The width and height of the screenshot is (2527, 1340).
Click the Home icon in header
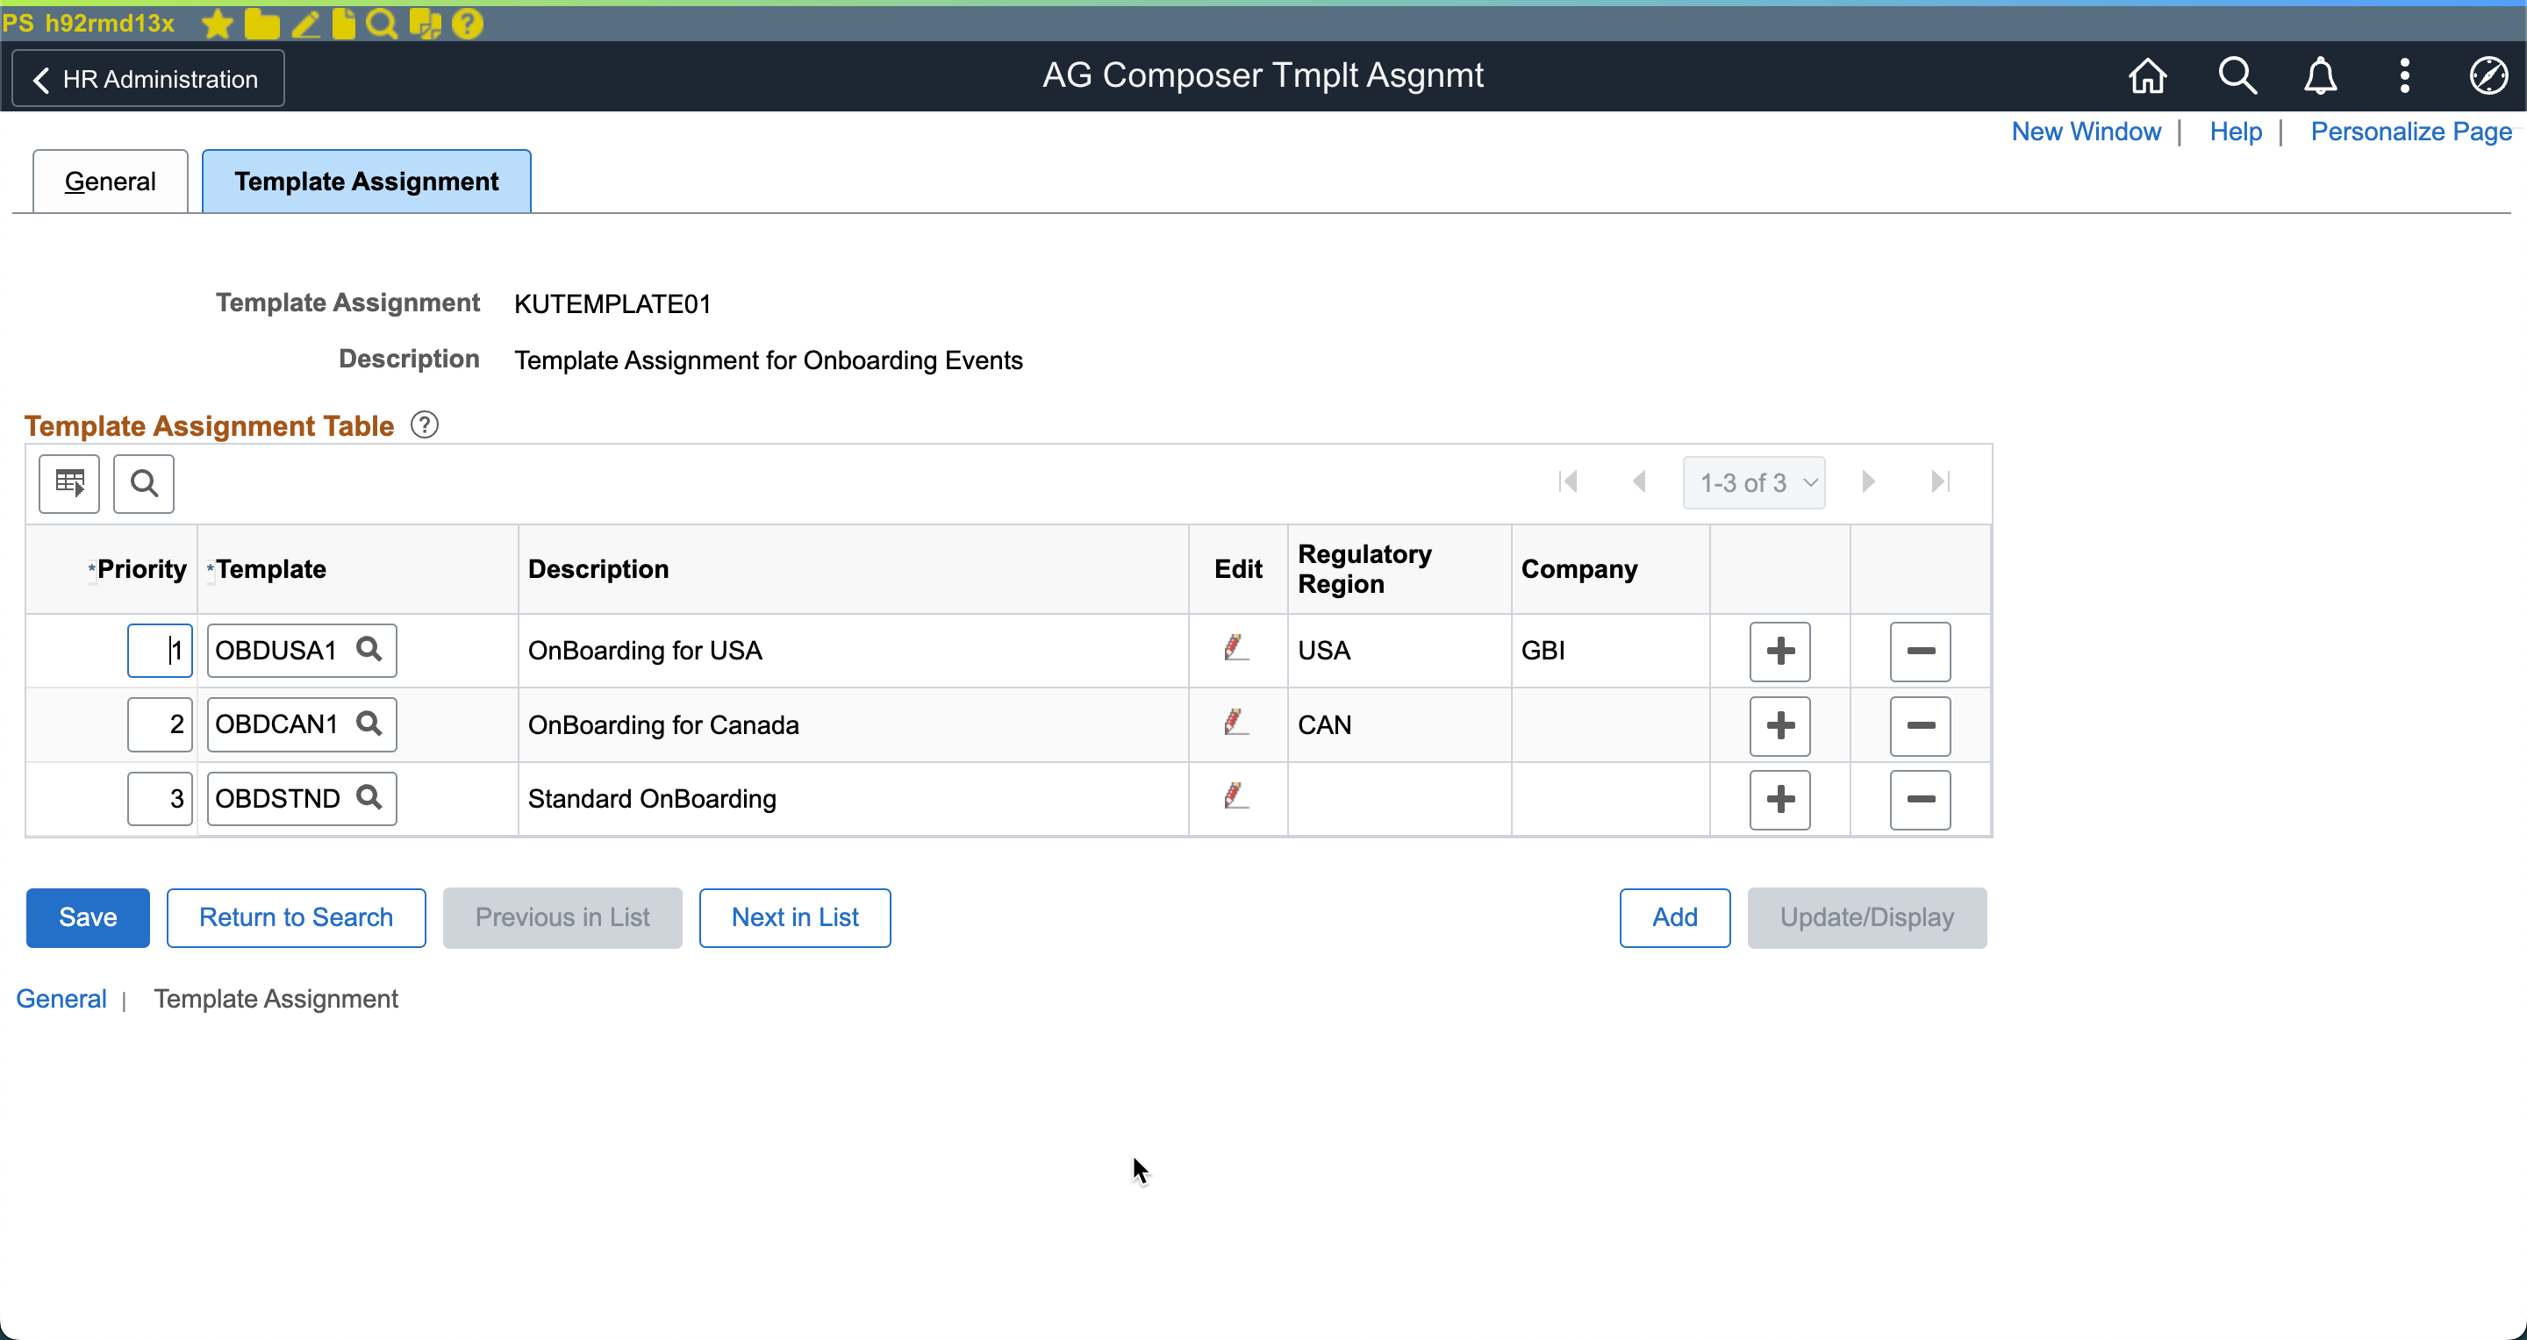[2146, 75]
